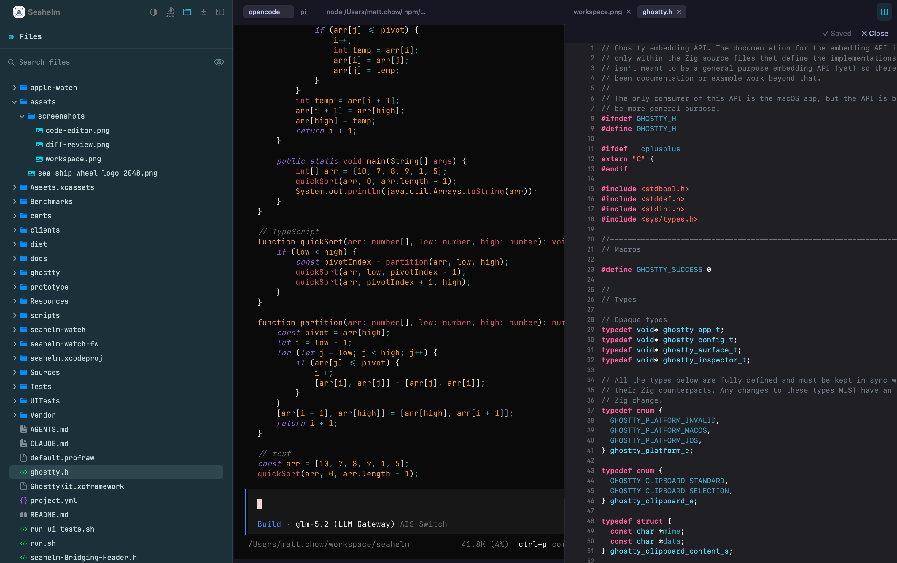Click the README.md book icon

pyautogui.click(x=23, y=515)
